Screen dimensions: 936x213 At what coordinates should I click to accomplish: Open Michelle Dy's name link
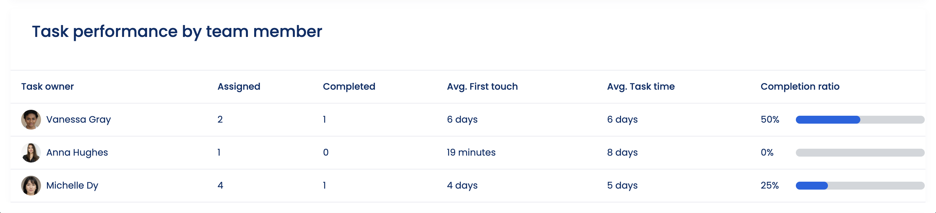(x=72, y=186)
